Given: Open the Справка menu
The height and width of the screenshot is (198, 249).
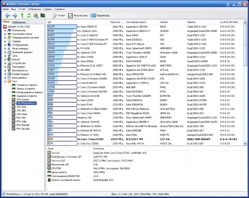Looking at the screenshot, I should [60, 9].
